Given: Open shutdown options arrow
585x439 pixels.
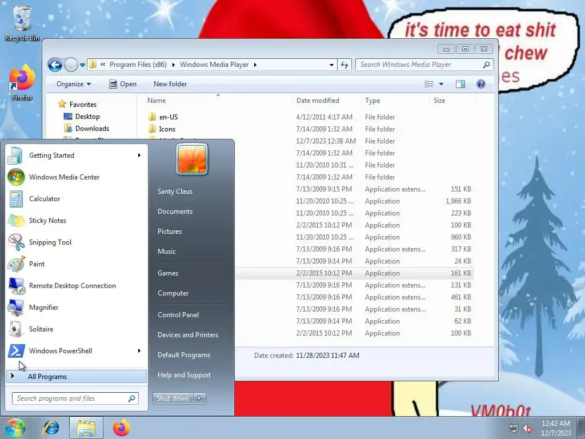Looking at the screenshot, I should [199, 398].
